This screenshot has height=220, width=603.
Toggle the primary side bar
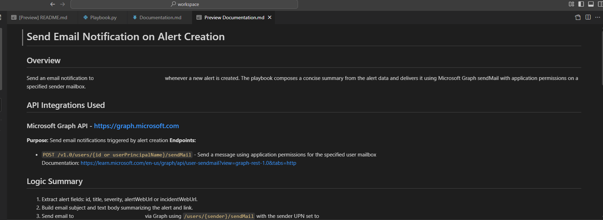point(581,4)
